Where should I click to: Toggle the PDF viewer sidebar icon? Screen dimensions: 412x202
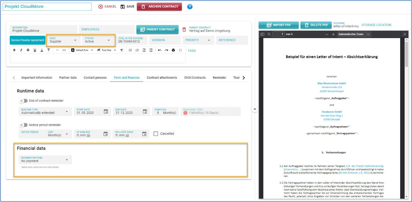[262, 34]
